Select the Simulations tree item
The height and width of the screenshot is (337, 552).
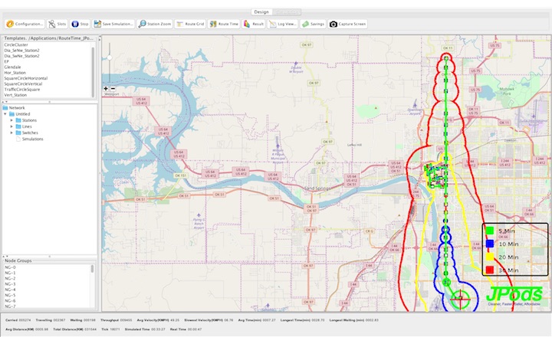32,139
